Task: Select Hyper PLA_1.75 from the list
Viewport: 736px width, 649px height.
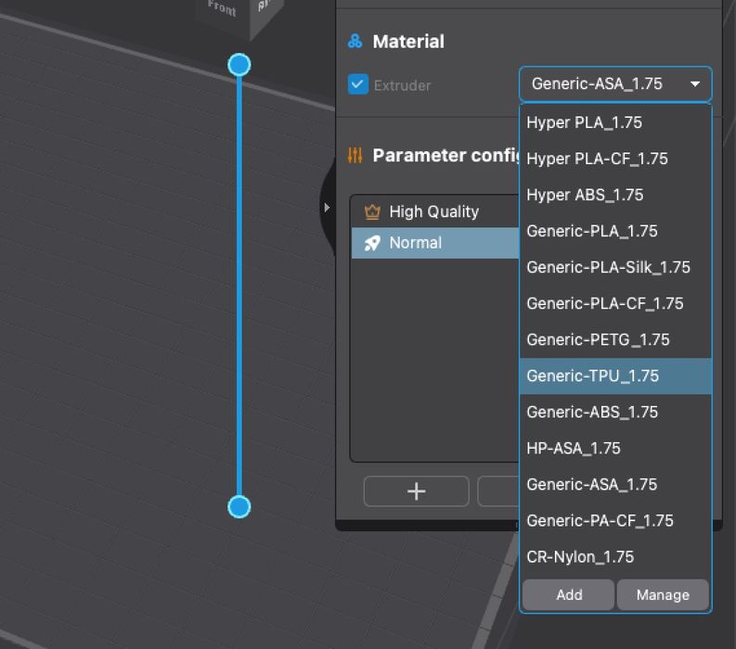Action: click(x=584, y=122)
